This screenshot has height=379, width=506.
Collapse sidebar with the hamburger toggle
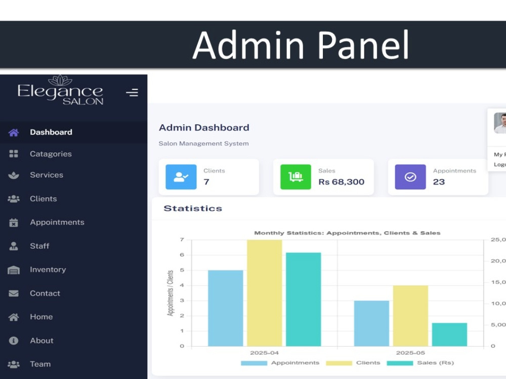pos(132,93)
